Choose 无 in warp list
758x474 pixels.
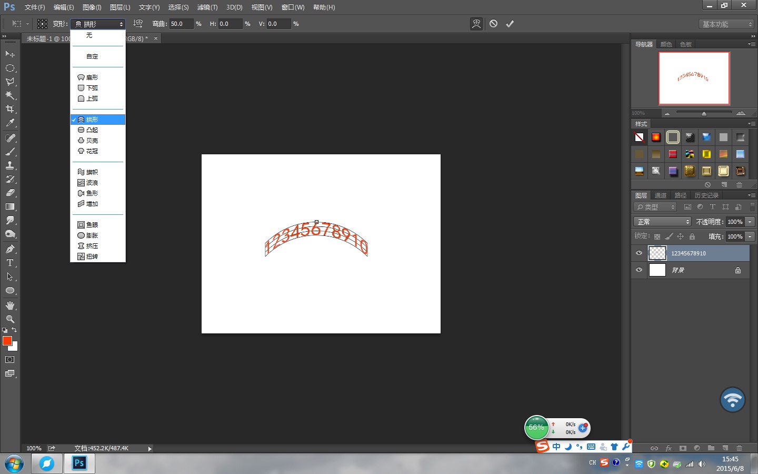[98, 35]
